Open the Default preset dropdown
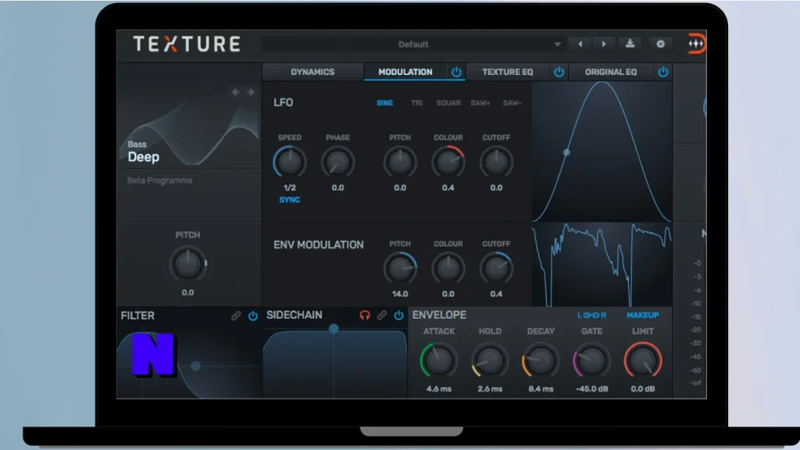 (x=412, y=45)
